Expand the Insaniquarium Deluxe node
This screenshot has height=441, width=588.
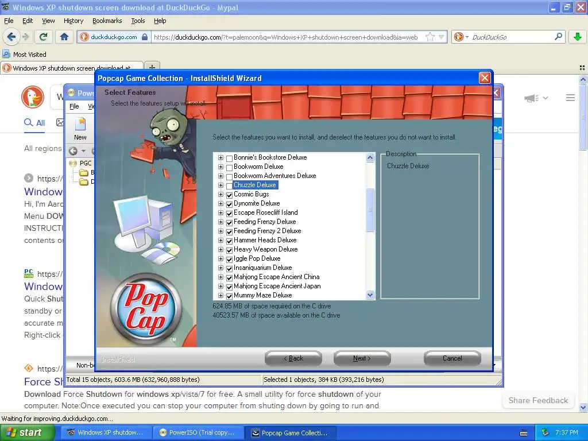220,268
